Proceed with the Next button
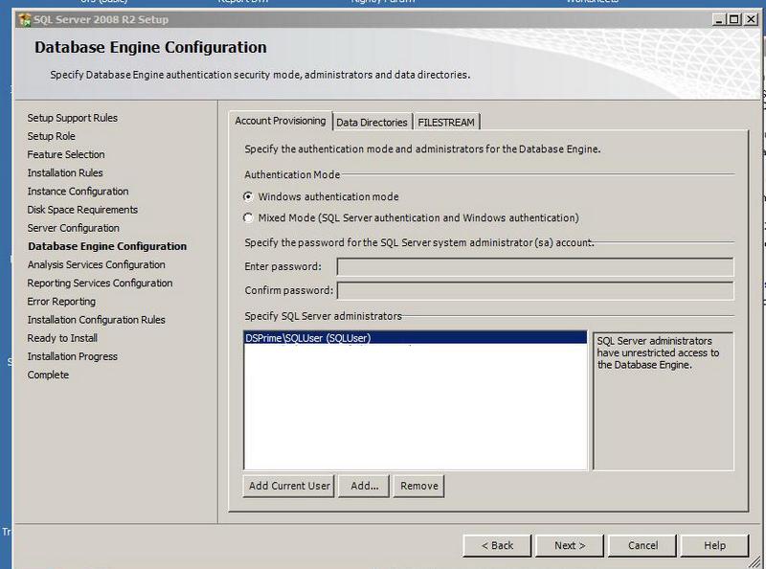The width and height of the screenshot is (766, 569). (x=570, y=546)
